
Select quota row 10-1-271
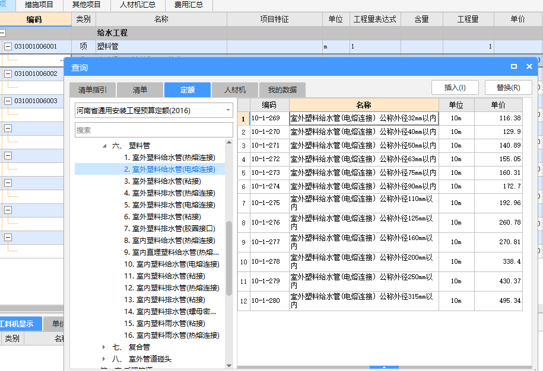[380, 146]
